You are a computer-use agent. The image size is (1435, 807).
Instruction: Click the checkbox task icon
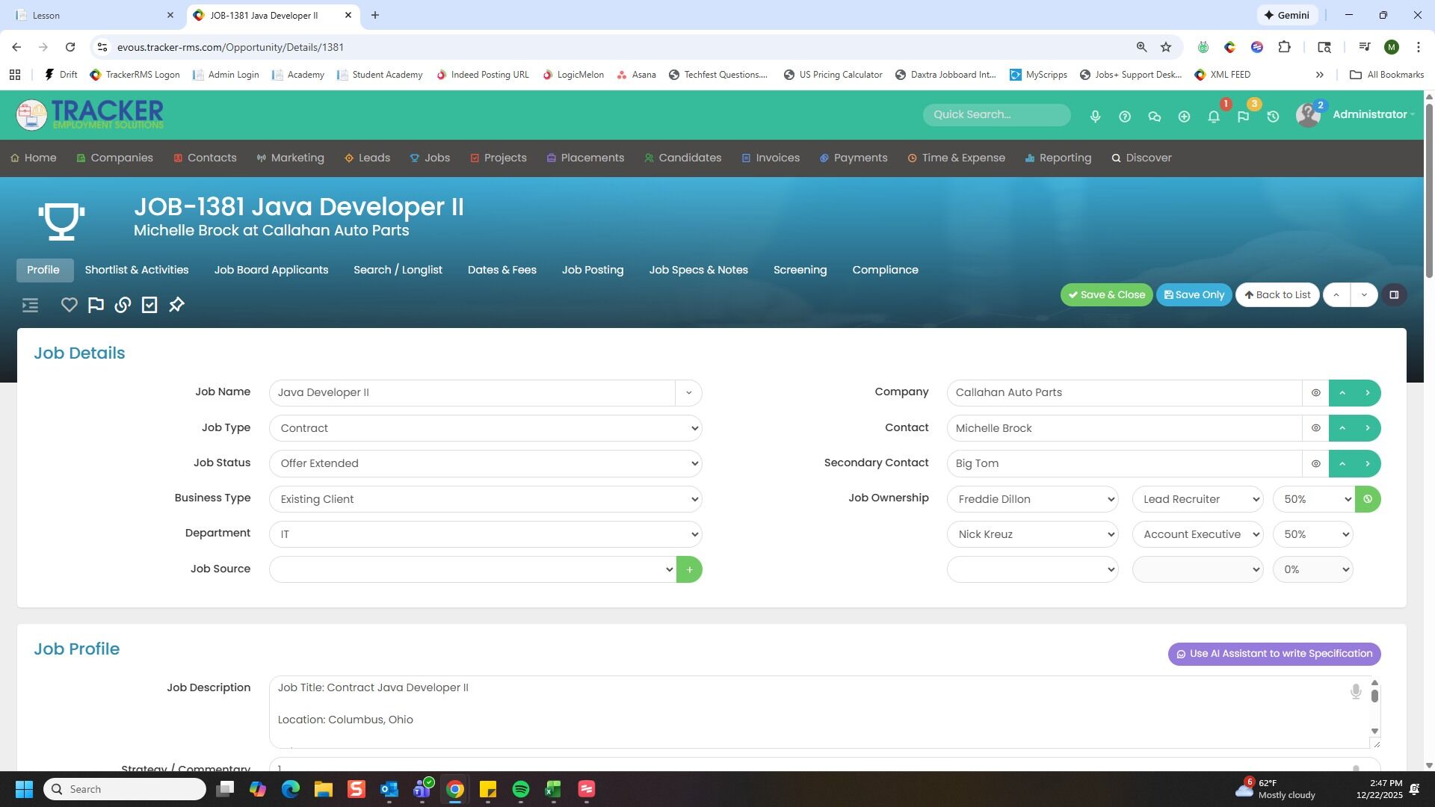tap(149, 305)
